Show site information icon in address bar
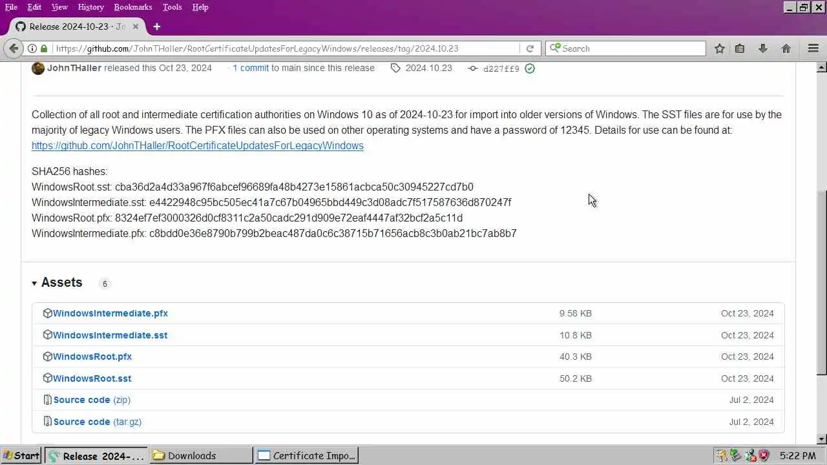827x465 pixels. (x=32, y=48)
